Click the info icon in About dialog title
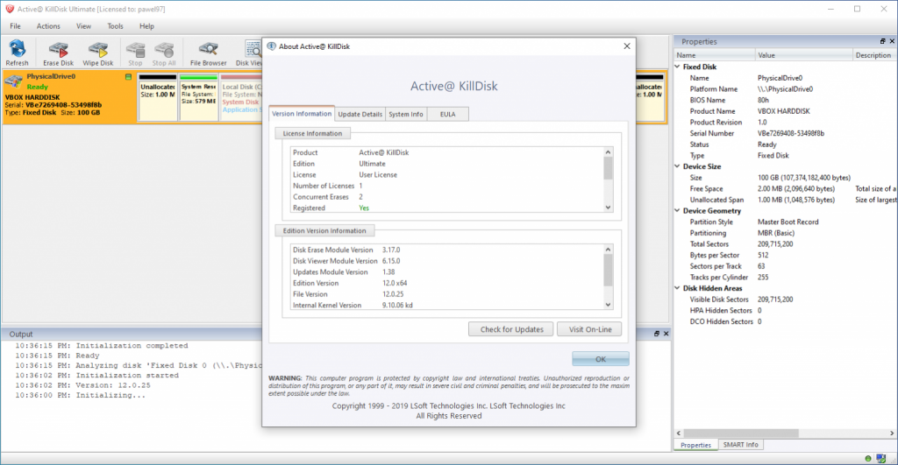Image resolution: width=898 pixels, height=465 pixels. coord(272,46)
